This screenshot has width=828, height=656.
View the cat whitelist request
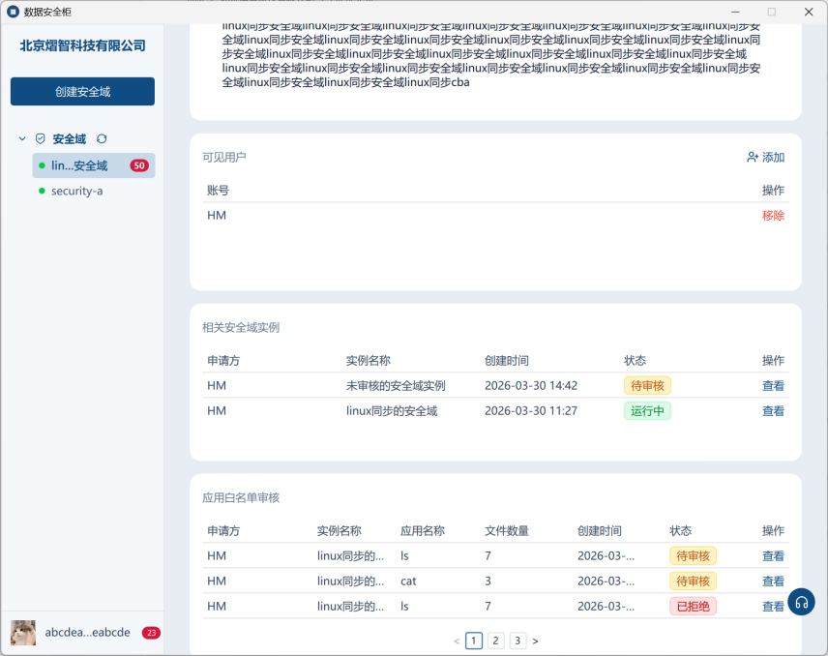773,581
